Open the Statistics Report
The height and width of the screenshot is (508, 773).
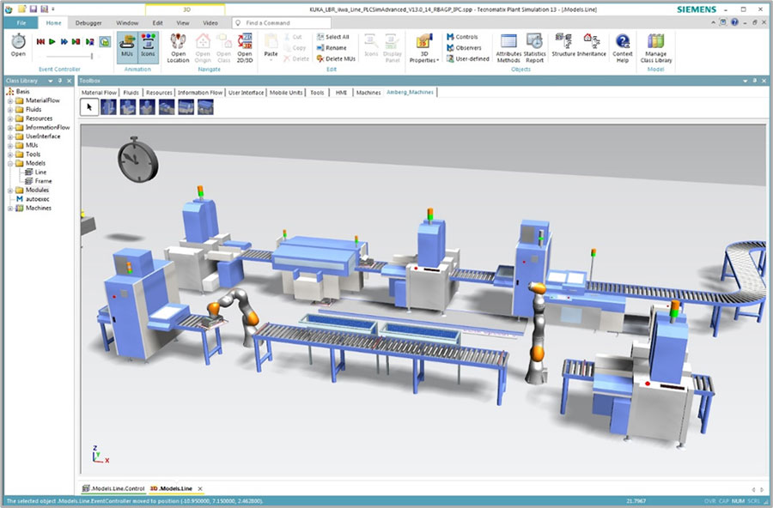(x=534, y=46)
